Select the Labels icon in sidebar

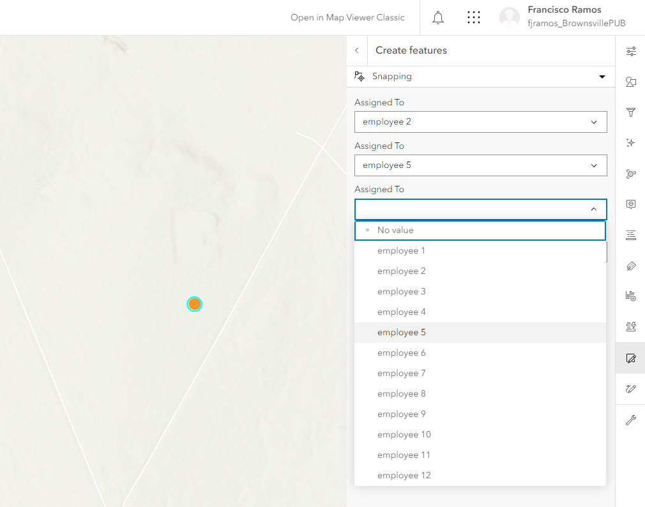[x=631, y=235]
